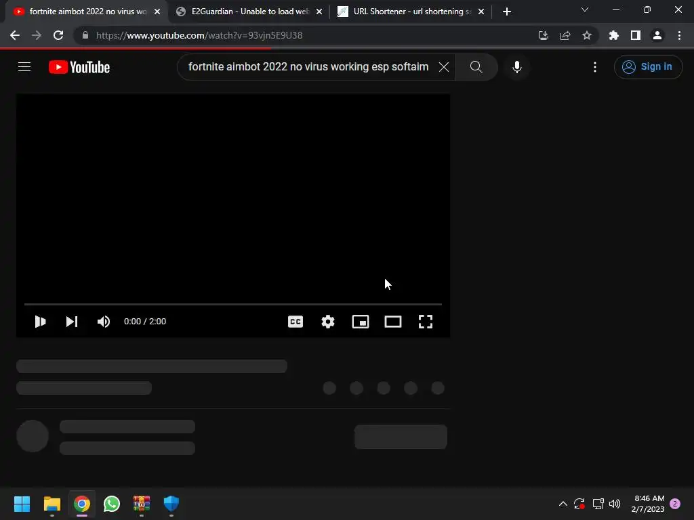The image size is (694, 520).
Task: Close the fortnite aimbot tab
Action: pyautogui.click(x=157, y=12)
